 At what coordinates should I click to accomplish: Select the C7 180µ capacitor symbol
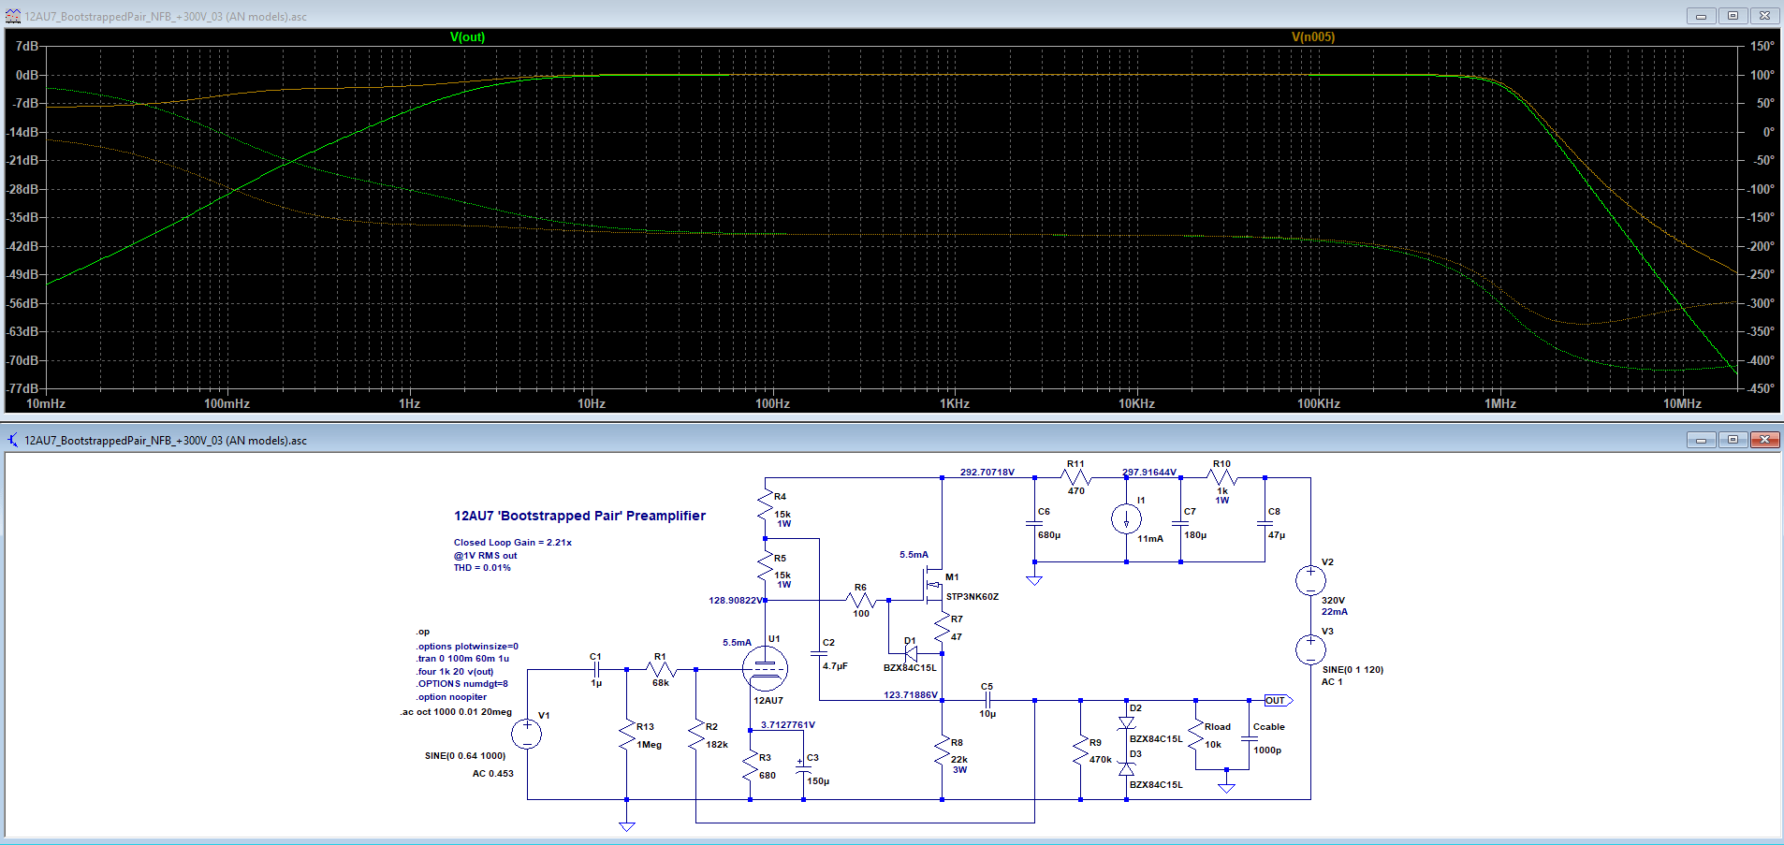[x=1180, y=524]
